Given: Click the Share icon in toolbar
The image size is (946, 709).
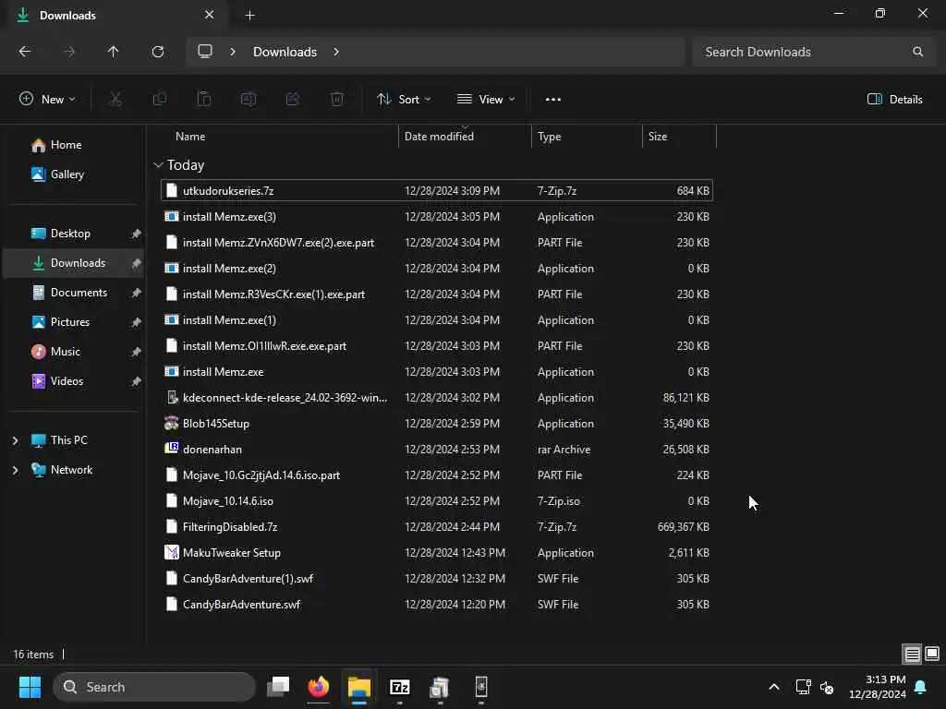Looking at the screenshot, I should 293,99.
